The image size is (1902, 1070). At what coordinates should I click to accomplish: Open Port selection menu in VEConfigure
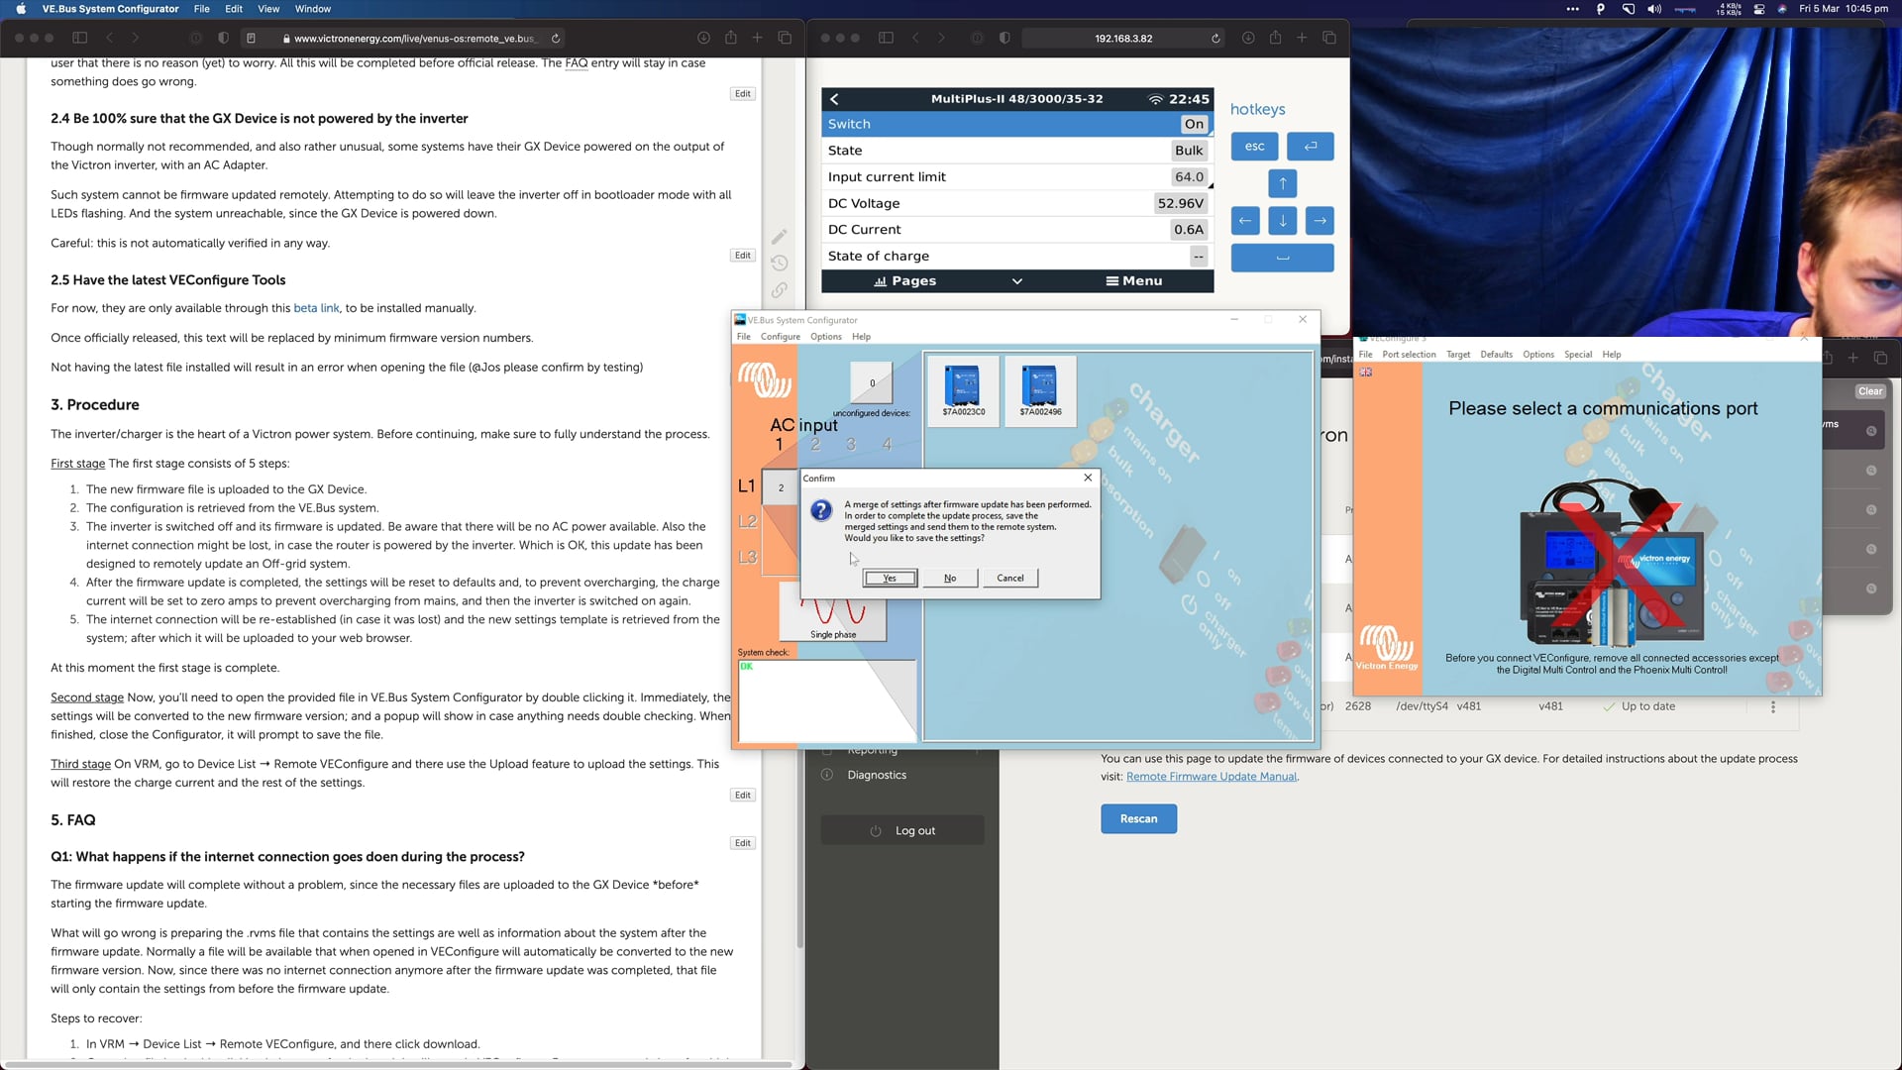point(1409,355)
